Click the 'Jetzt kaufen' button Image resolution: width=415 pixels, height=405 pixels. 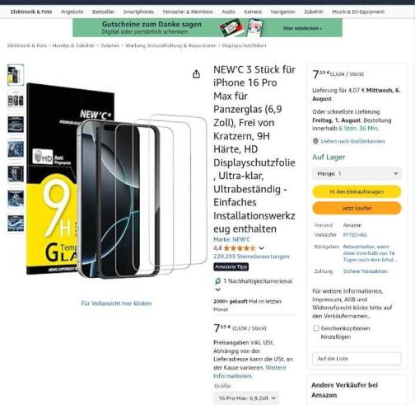[357, 208]
